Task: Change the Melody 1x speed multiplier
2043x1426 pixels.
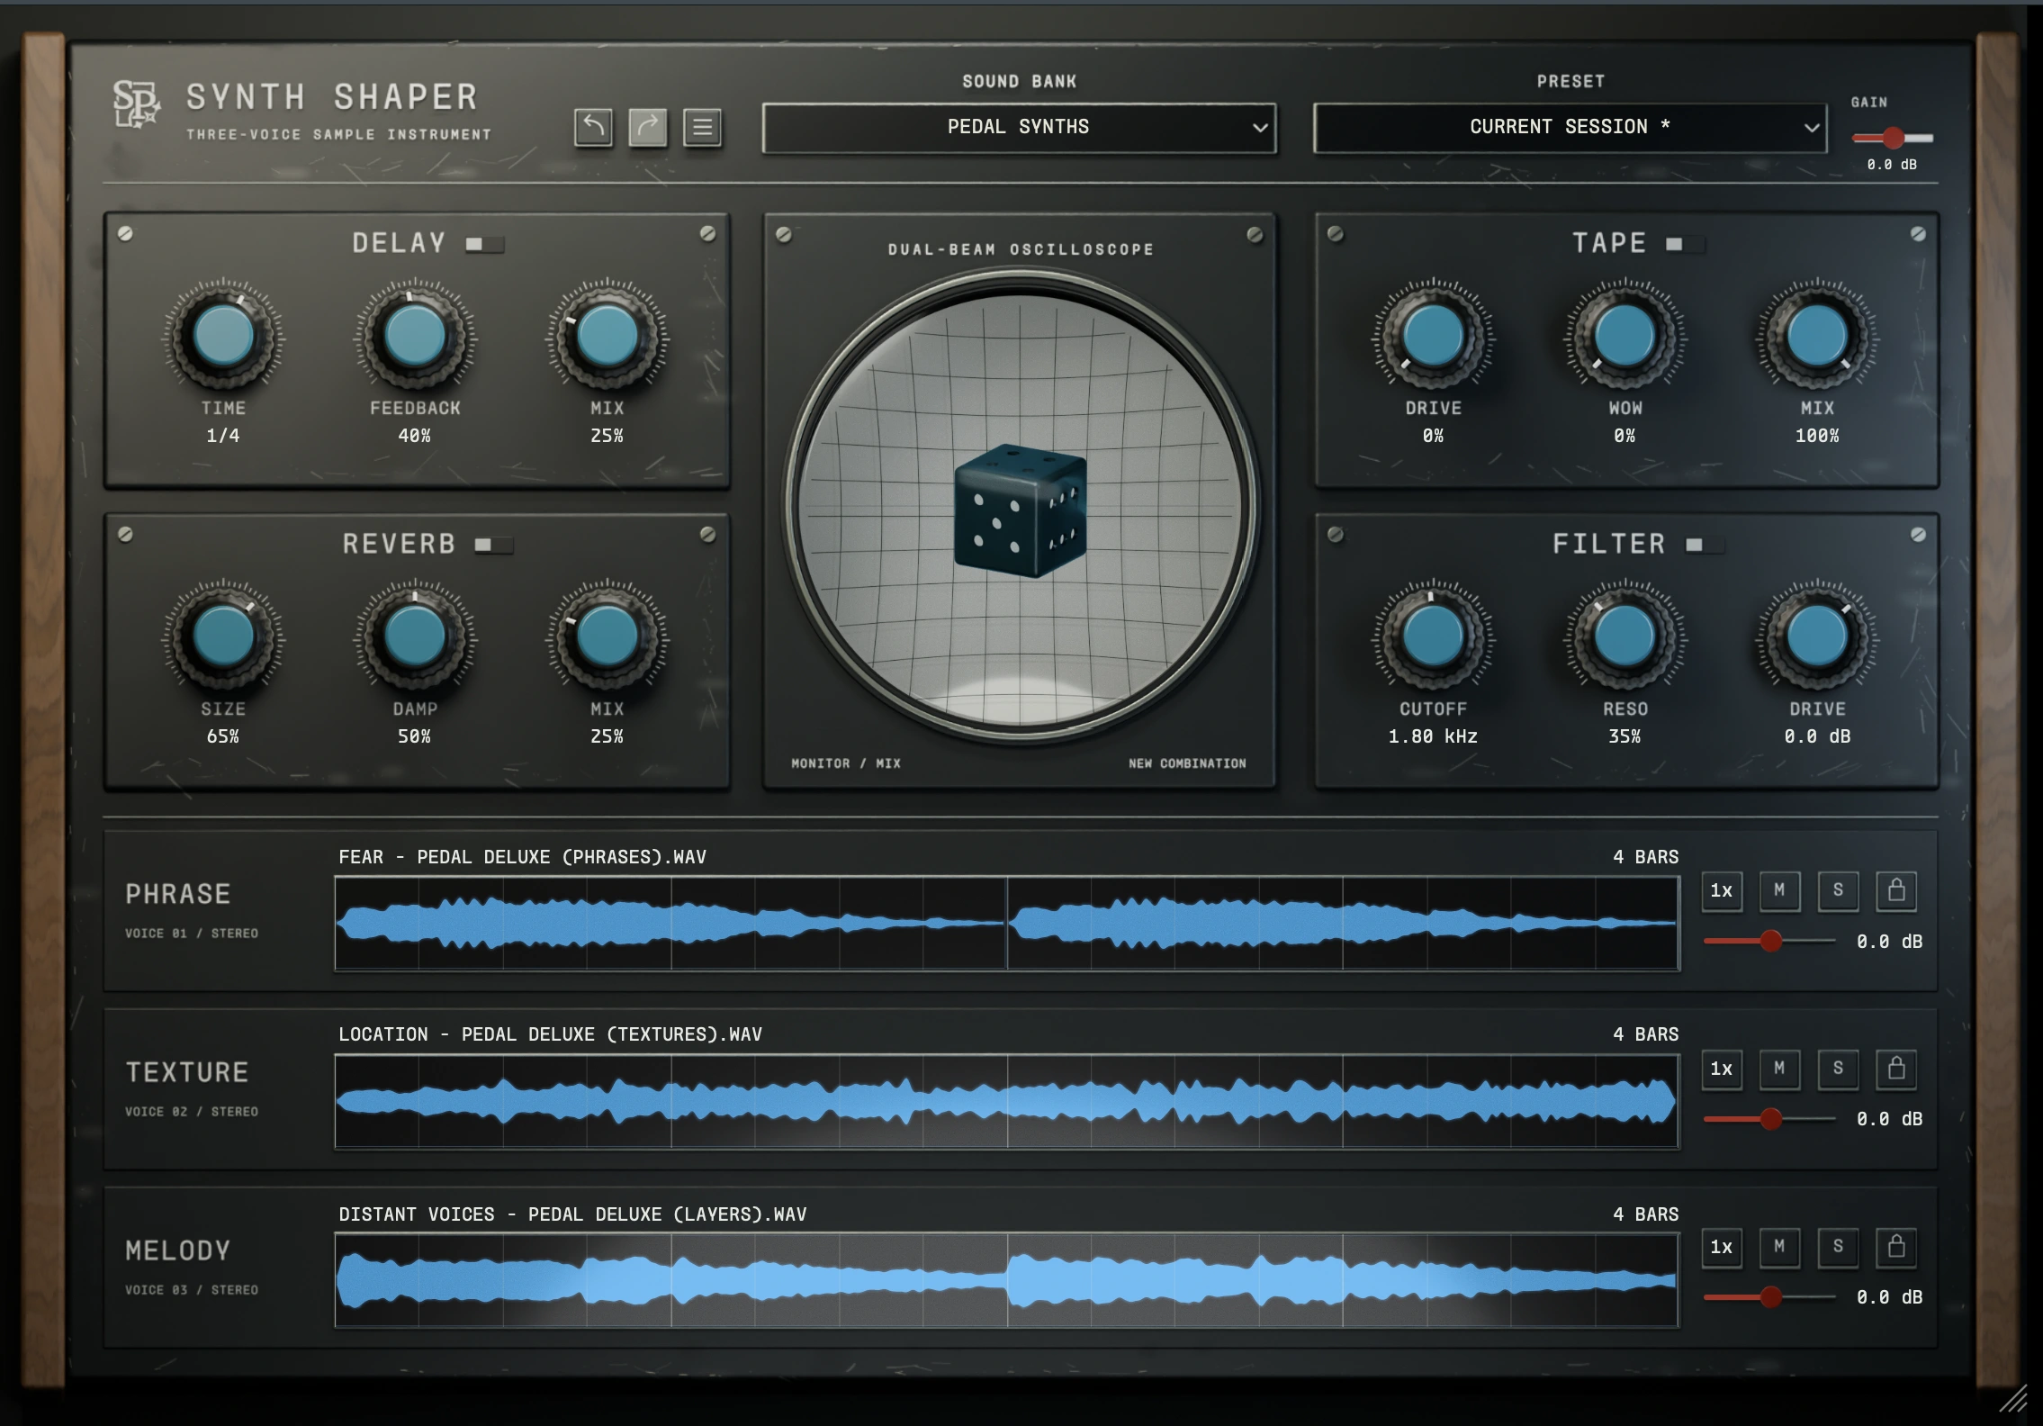Action: 1721,1247
